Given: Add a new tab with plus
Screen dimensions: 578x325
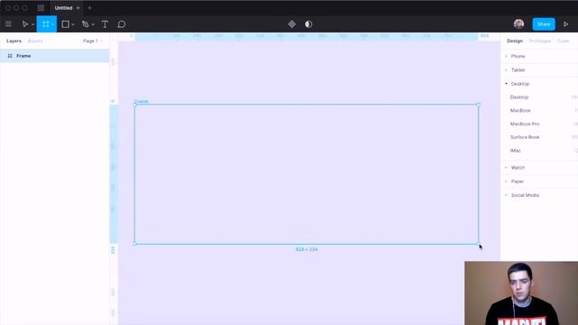Looking at the screenshot, I should [x=89, y=8].
